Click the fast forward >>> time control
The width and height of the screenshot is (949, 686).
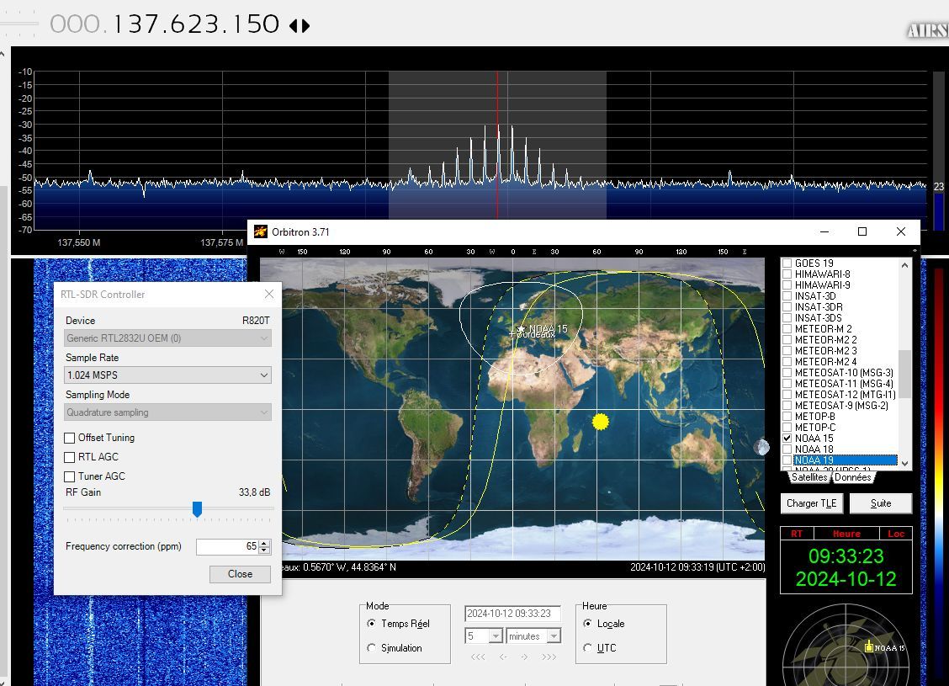point(549,657)
